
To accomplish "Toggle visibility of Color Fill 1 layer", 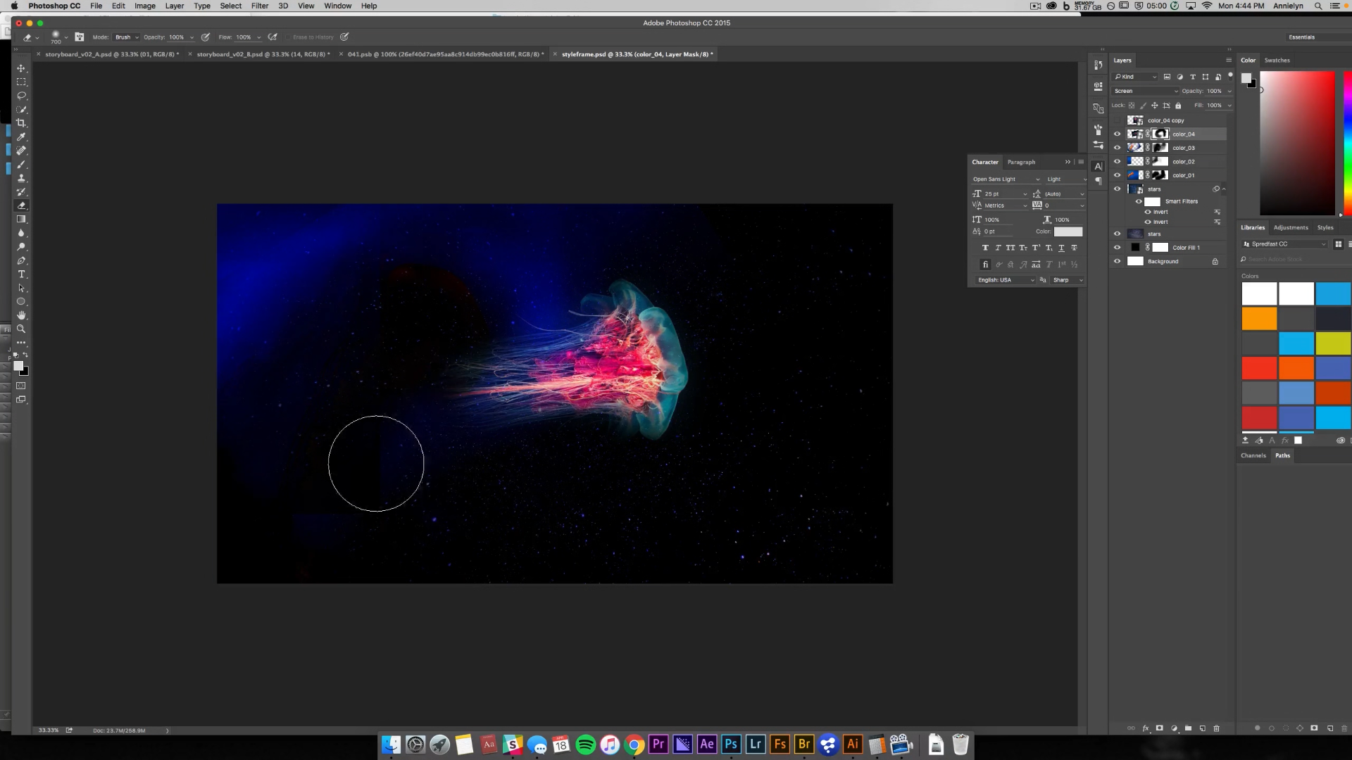I will (x=1117, y=248).
